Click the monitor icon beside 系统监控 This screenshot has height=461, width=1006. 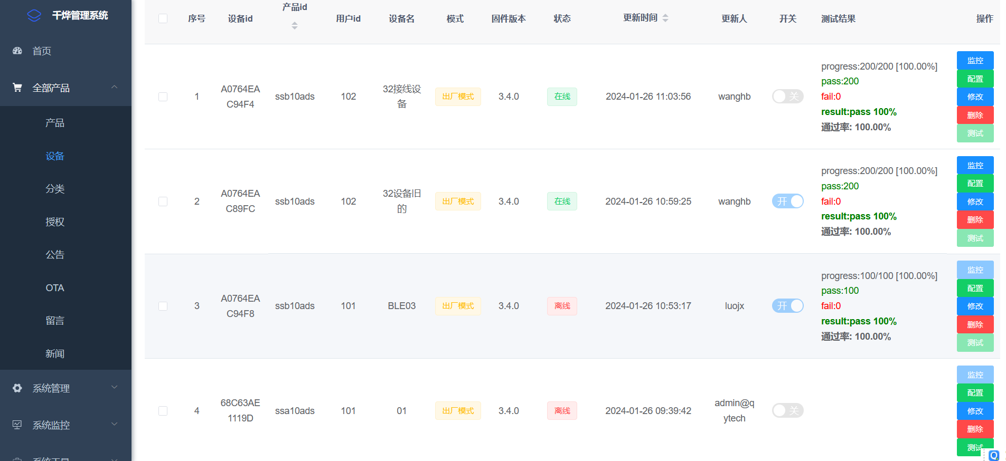17,425
